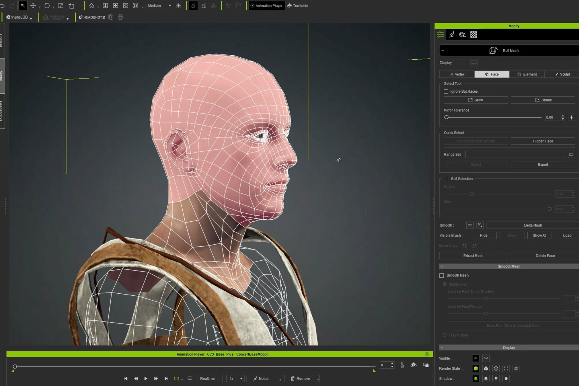Viewport: 579px width, 386px height.
Task: Switch to Vertex selection mode
Action: coord(457,74)
